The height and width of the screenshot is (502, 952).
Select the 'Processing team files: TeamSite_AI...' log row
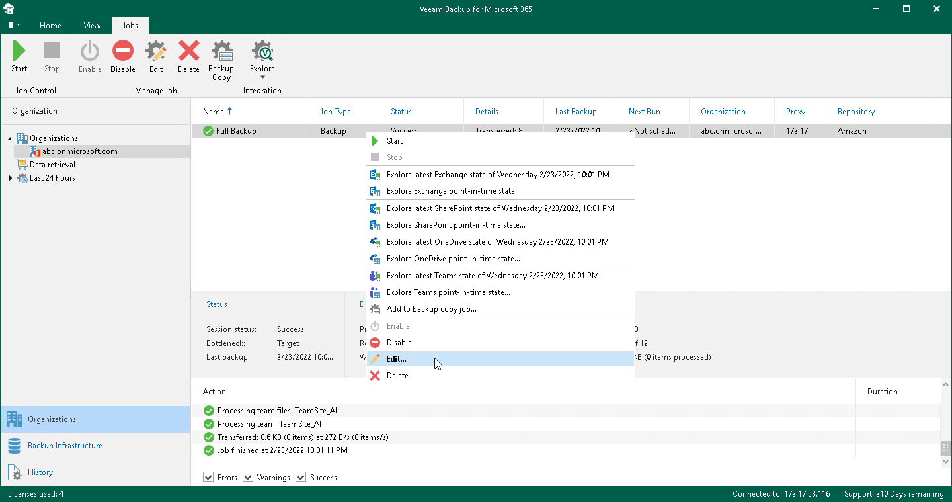pos(566,411)
